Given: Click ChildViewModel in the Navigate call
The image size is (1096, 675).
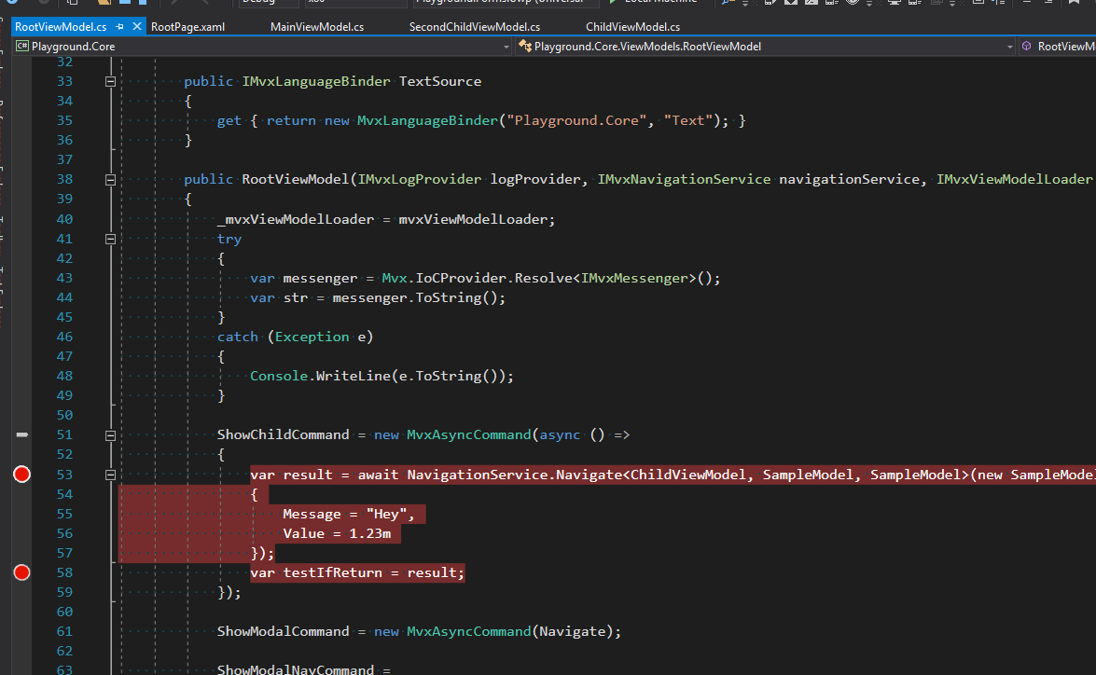Looking at the screenshot, I should click(687, 475).
